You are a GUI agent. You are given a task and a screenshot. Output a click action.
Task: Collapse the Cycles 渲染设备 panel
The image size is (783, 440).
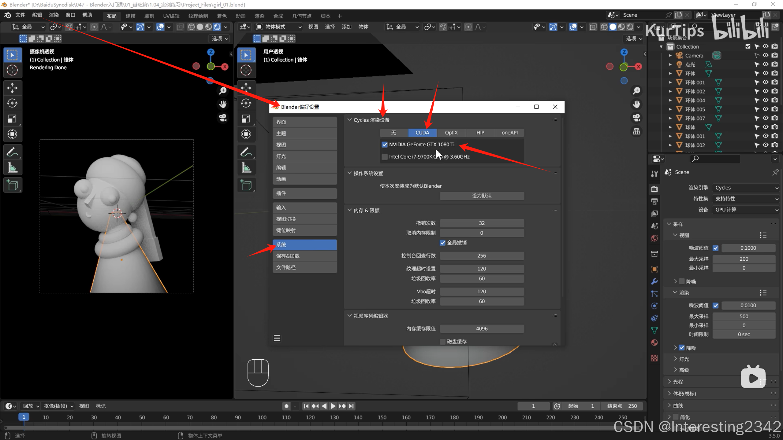349,120
